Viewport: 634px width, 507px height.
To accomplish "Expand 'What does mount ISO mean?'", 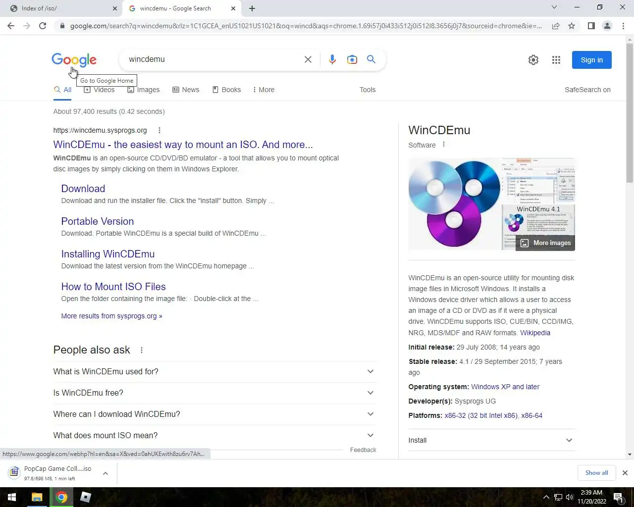I will [214, 436].
